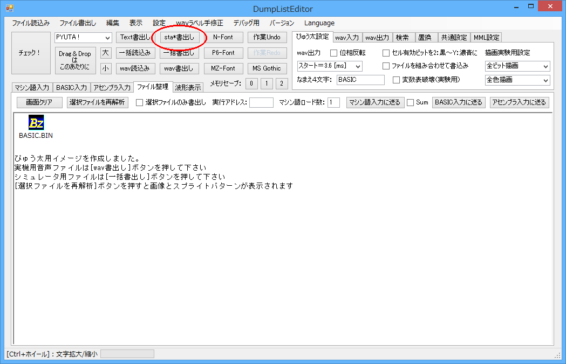
Task: Click memory save slot 2 button
Action: tap(282, 83)
